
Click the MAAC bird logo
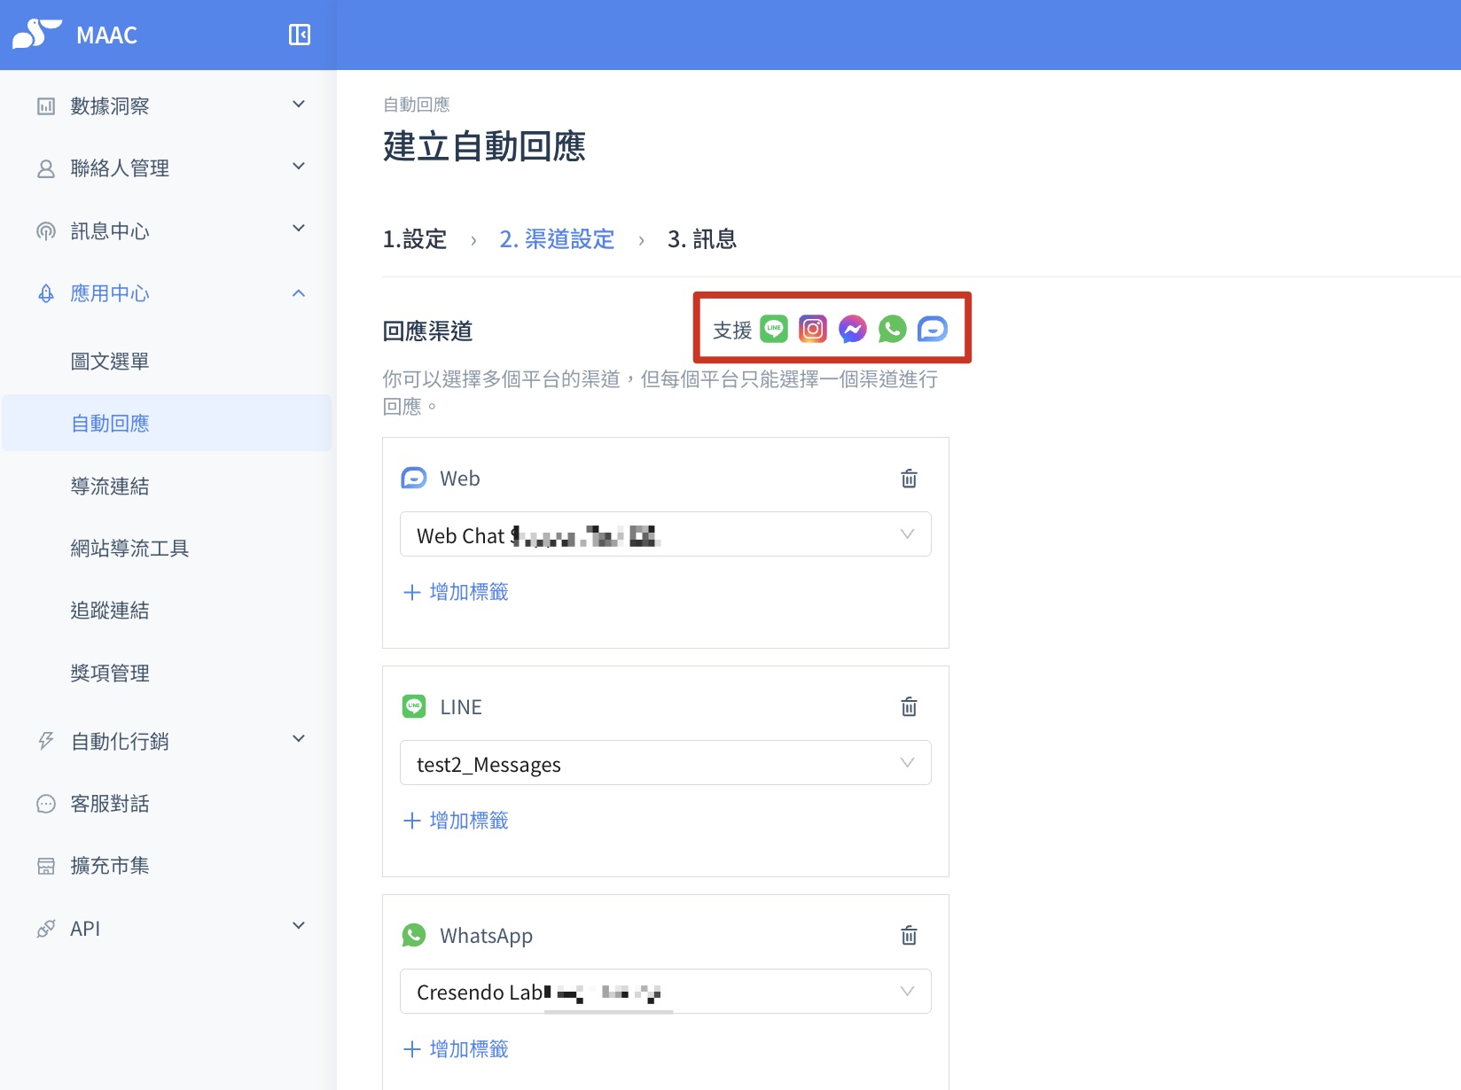[37, 34]
